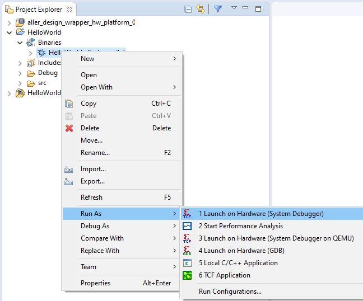Screen dimensions: 363x301
Task: Choose Launch on Hardware (System Debugger)
Action: (x=260, y=214)
